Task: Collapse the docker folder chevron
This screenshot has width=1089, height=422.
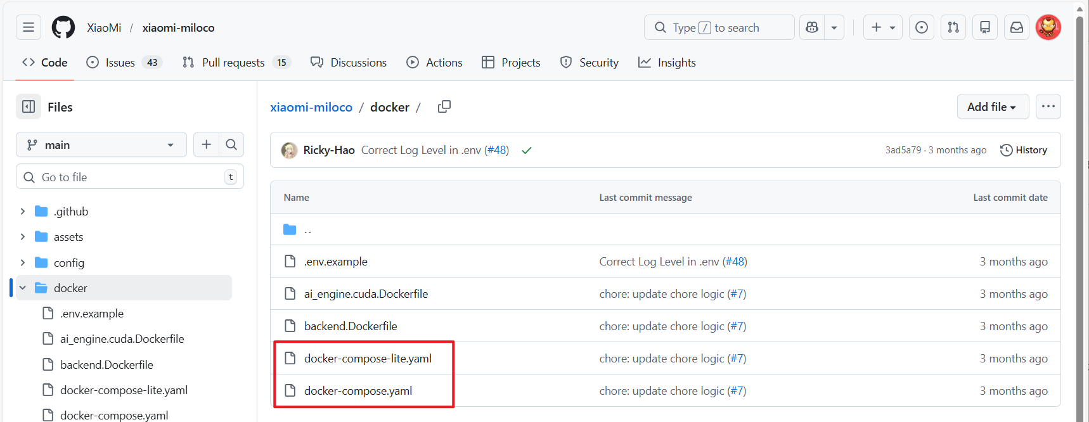Action: tap(23, 288)
